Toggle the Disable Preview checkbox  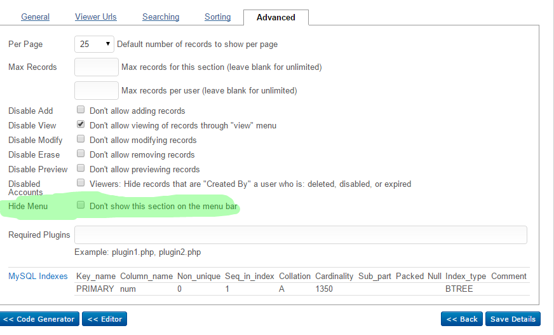pos(81,168)
